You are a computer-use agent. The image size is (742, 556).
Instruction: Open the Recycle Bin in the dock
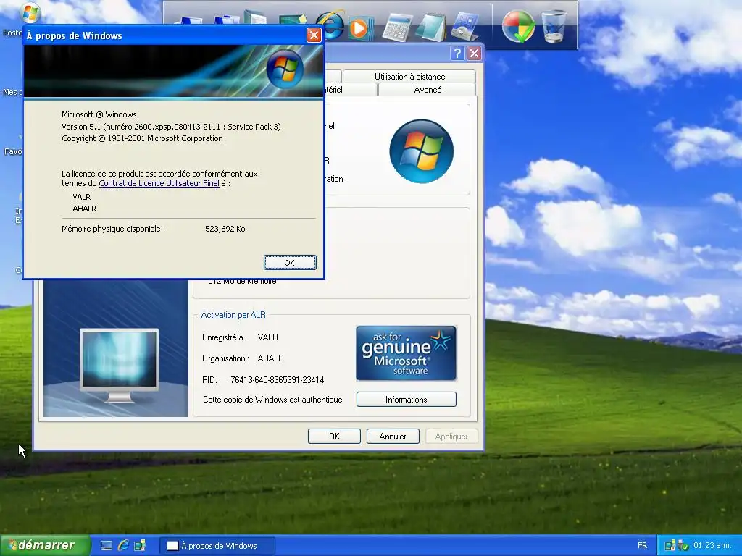[x=553, y=27]
